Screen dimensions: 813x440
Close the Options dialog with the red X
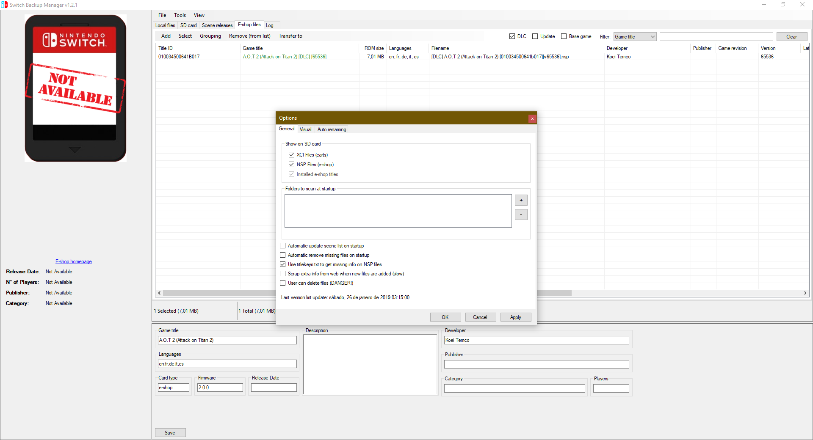pyautogui.click(x=532, y=118)
